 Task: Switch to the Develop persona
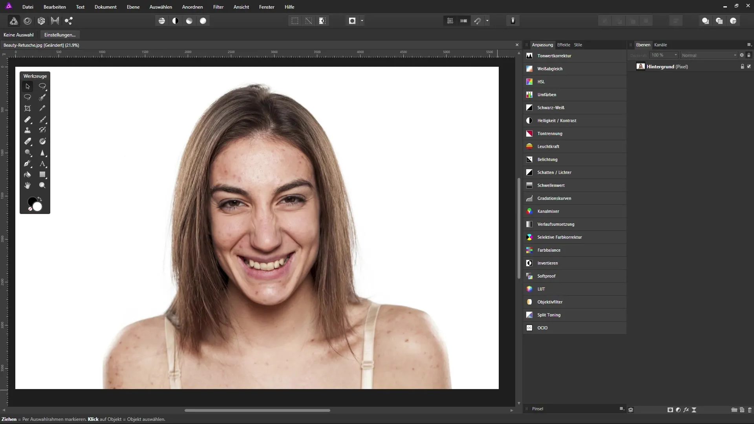[41, 21]
